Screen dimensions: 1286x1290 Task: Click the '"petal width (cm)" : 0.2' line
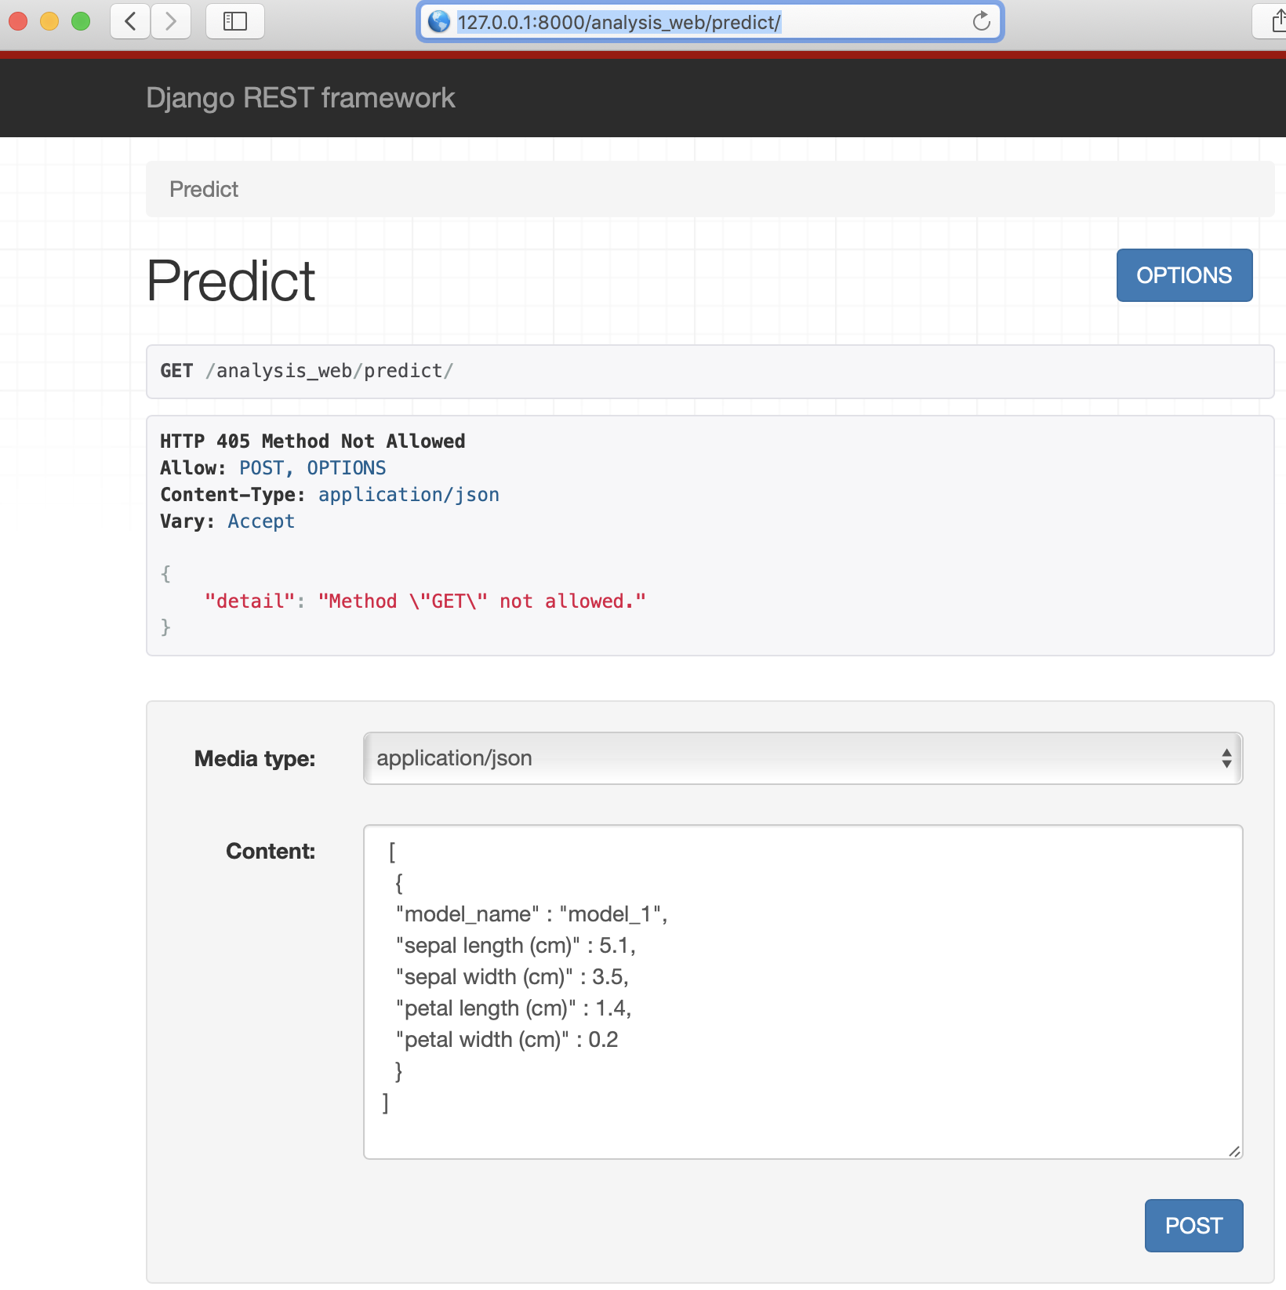tap(507, 1040)
